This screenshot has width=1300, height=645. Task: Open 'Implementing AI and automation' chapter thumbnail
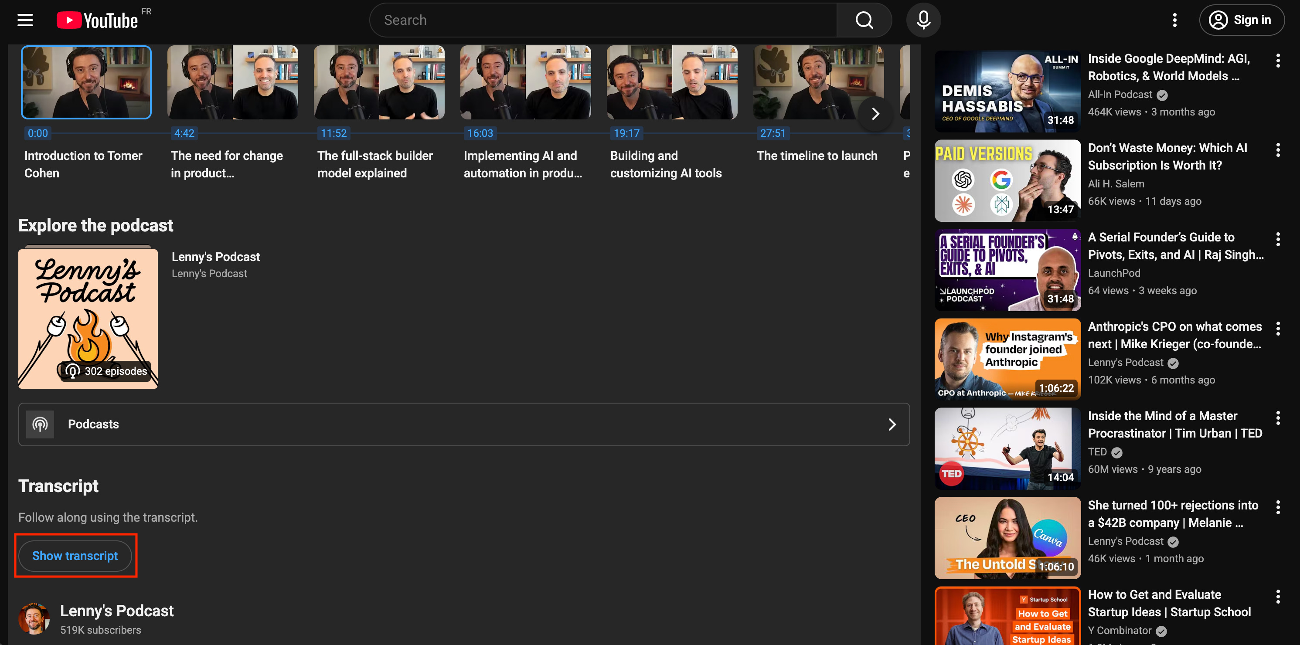pos(525,82)
